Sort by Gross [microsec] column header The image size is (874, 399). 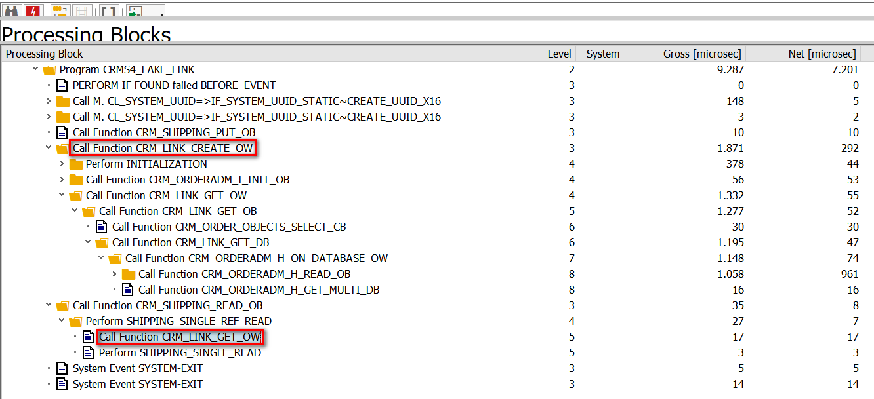[x=688, y=54]
